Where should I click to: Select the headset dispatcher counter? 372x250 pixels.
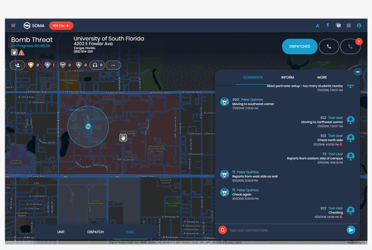(97, 65)
